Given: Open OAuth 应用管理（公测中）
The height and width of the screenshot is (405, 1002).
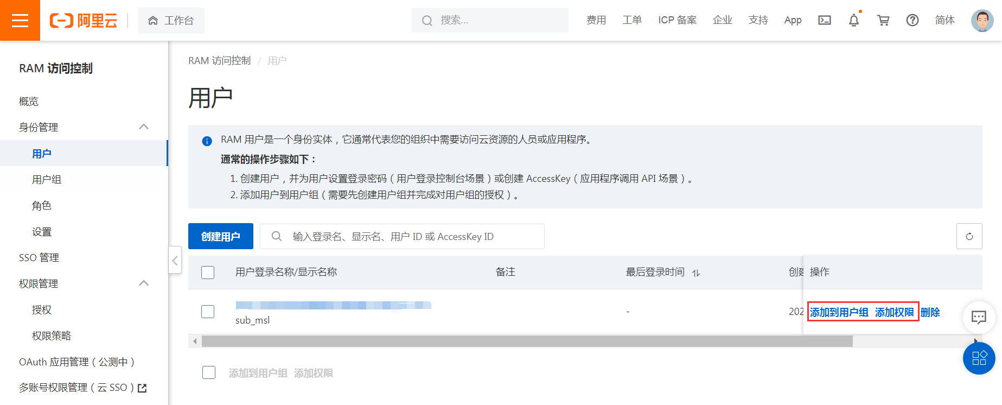Looking at the screenshot, I should click(76, 362).
